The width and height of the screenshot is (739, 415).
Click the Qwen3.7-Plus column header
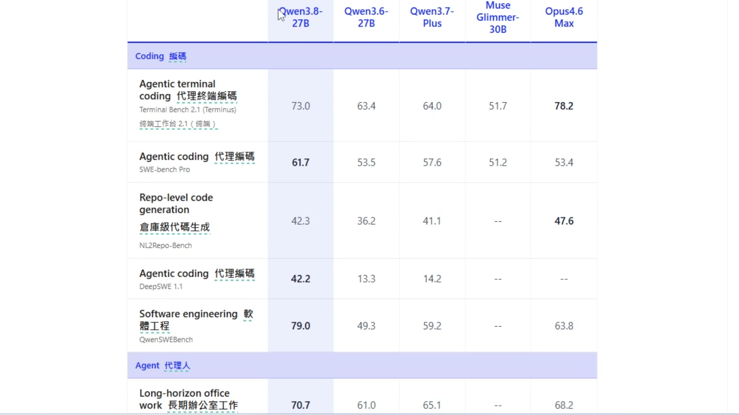point(432,17)
